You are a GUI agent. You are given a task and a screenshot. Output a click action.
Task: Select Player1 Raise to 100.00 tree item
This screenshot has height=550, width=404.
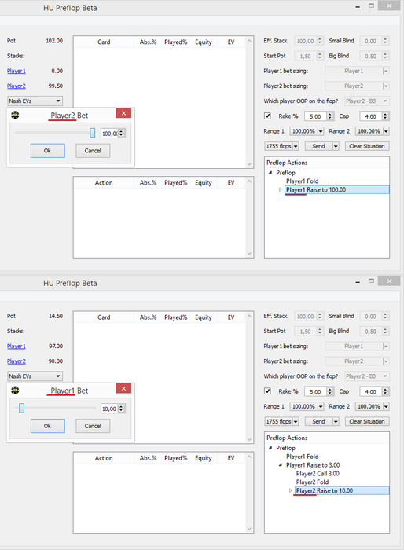click(337, 190)
